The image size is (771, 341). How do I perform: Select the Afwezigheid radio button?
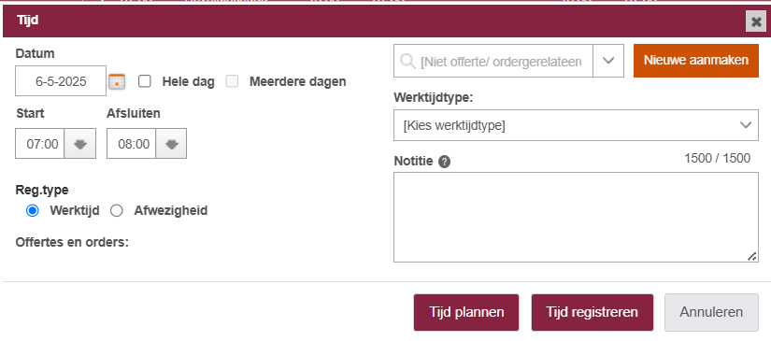point(117,211)
